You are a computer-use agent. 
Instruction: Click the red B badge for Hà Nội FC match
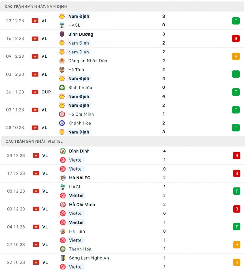click(236, 173)
